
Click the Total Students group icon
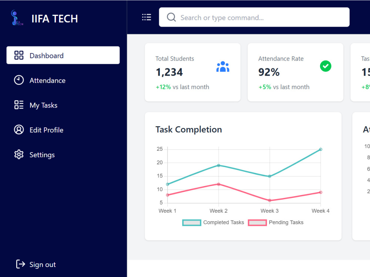(x=223, y=66)
